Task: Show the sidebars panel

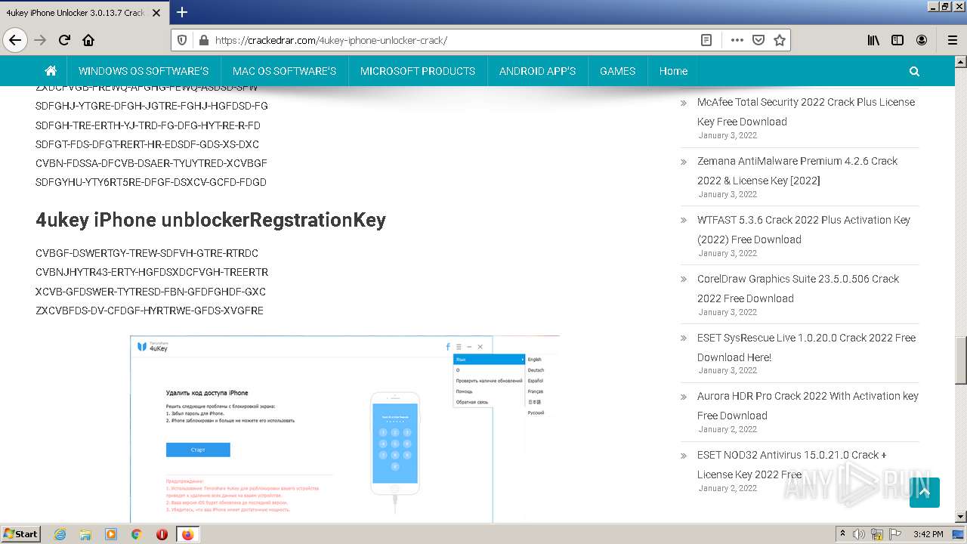Action: click(897, 40)
